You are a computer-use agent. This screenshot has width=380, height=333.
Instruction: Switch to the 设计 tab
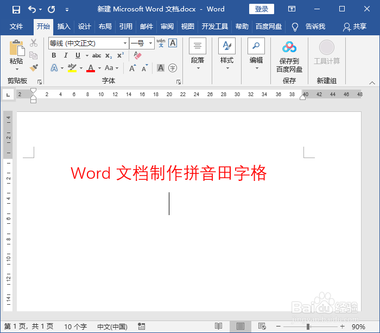click(x=84, y=27)
